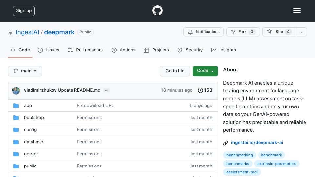The height and width of the screenshot is (177, 315).
Task: Switch to the Issues tab
Action: (x=49, y=50)
